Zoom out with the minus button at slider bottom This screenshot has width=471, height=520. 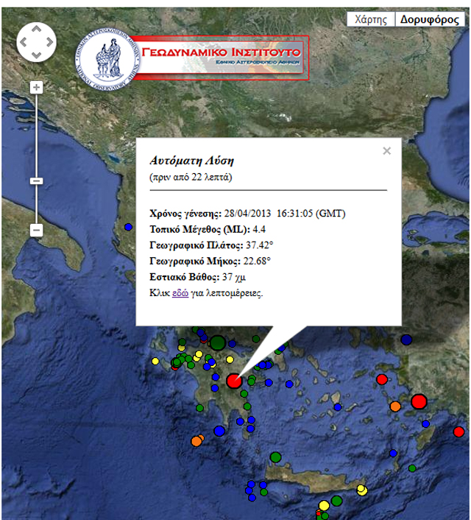36,231
